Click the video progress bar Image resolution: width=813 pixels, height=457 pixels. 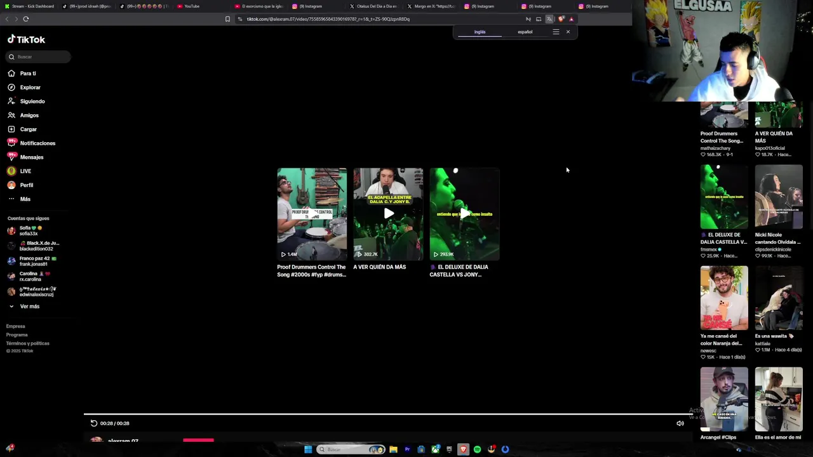387,414
